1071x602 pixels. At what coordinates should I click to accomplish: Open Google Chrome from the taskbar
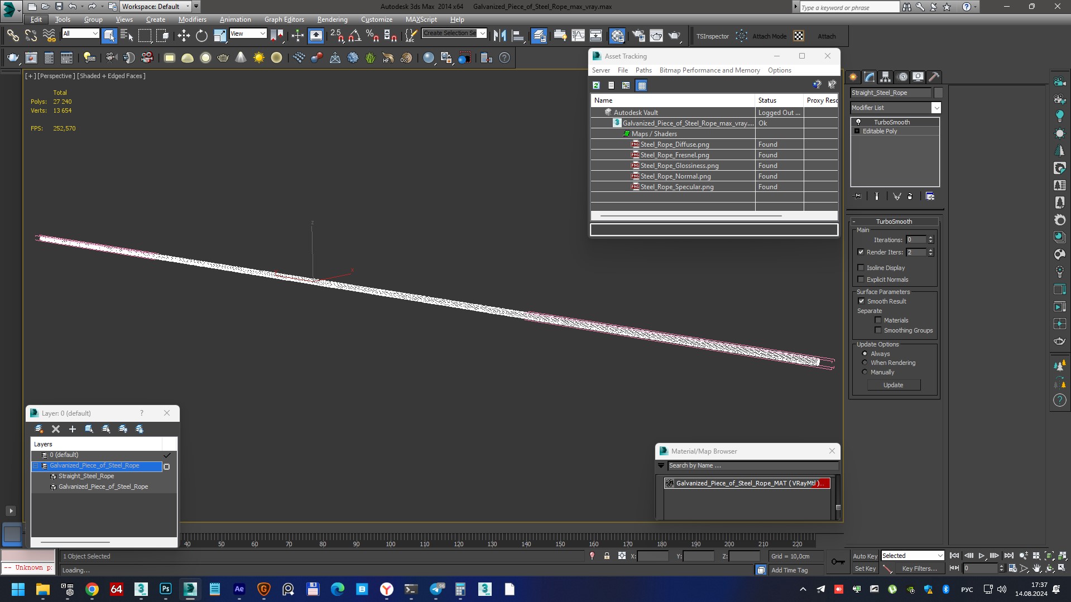tap(92, 589)
